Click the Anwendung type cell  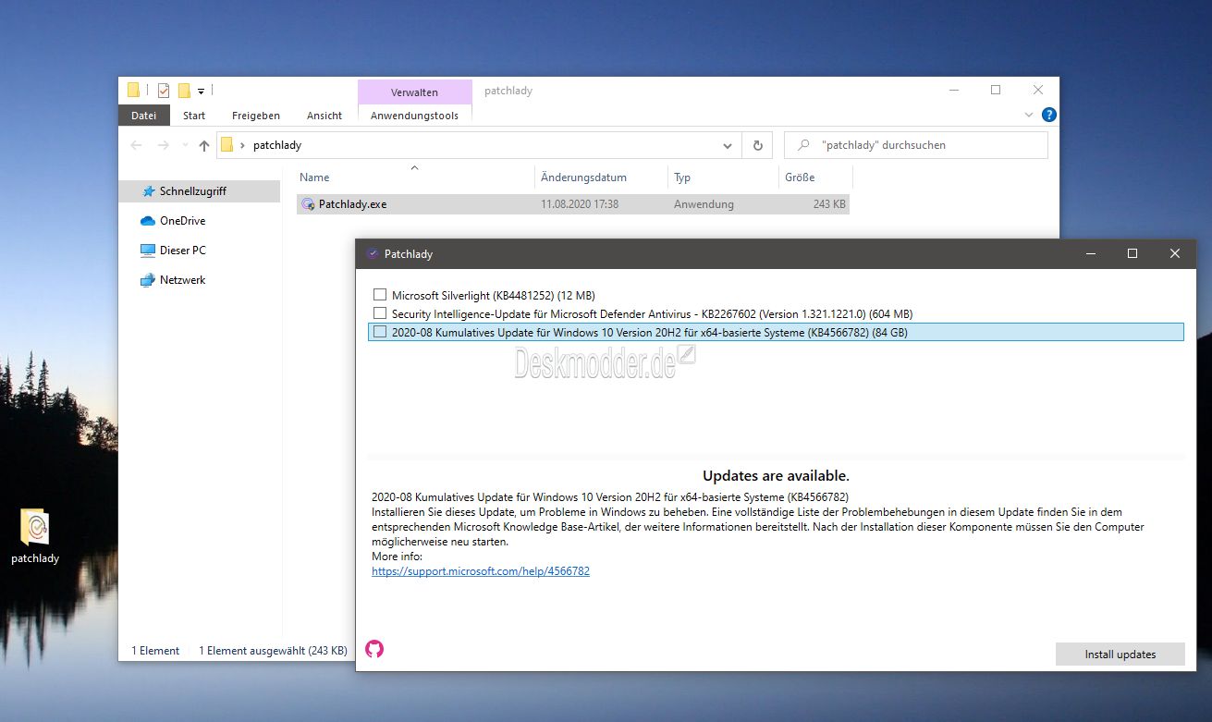[x=704, y=204]
